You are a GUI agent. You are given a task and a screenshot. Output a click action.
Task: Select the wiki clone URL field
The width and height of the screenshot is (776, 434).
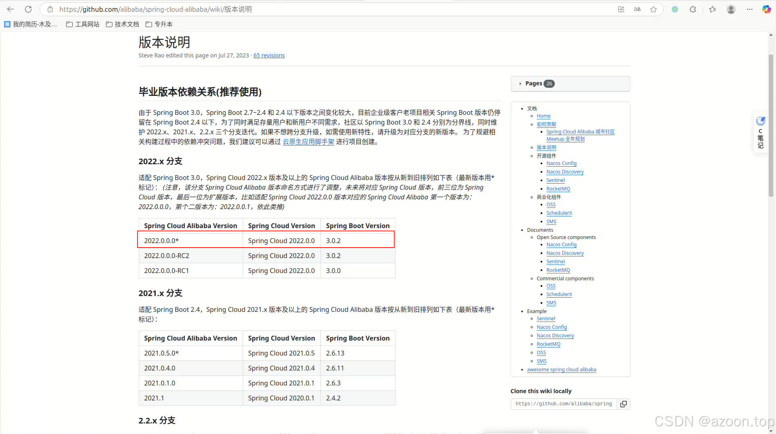click(x=564, y=404)
